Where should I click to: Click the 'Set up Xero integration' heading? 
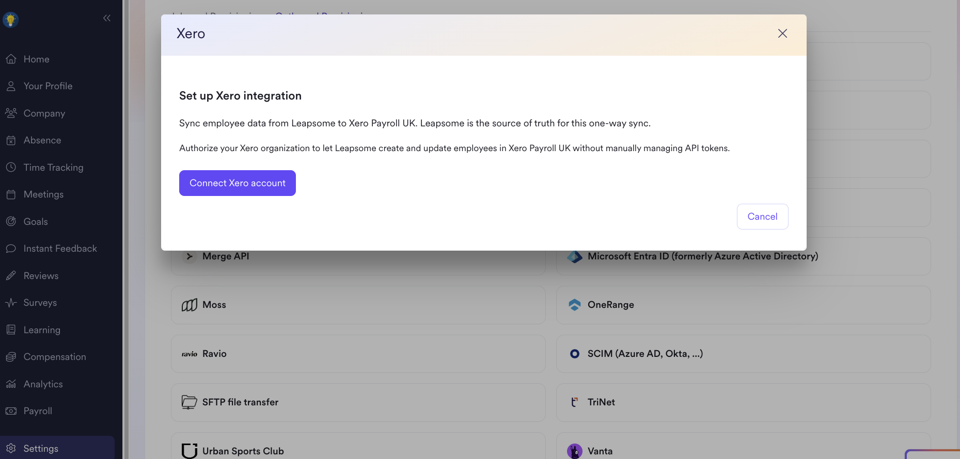coord(240,96)
